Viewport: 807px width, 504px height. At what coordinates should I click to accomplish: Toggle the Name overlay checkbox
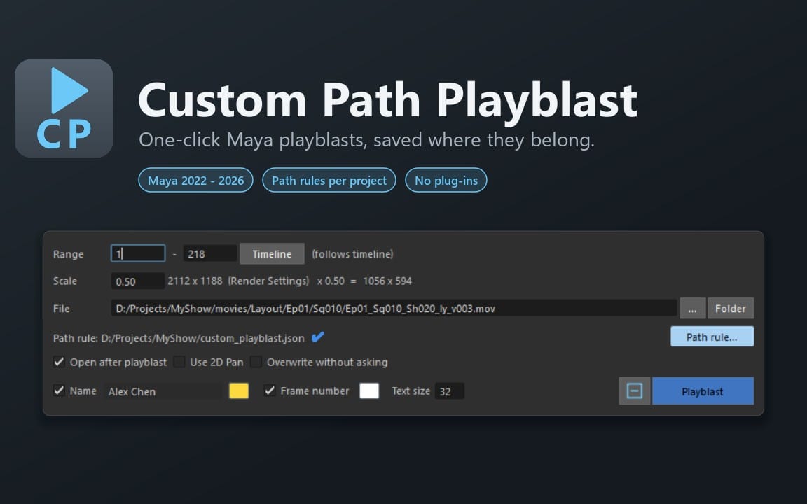click(x=59, y=391)
